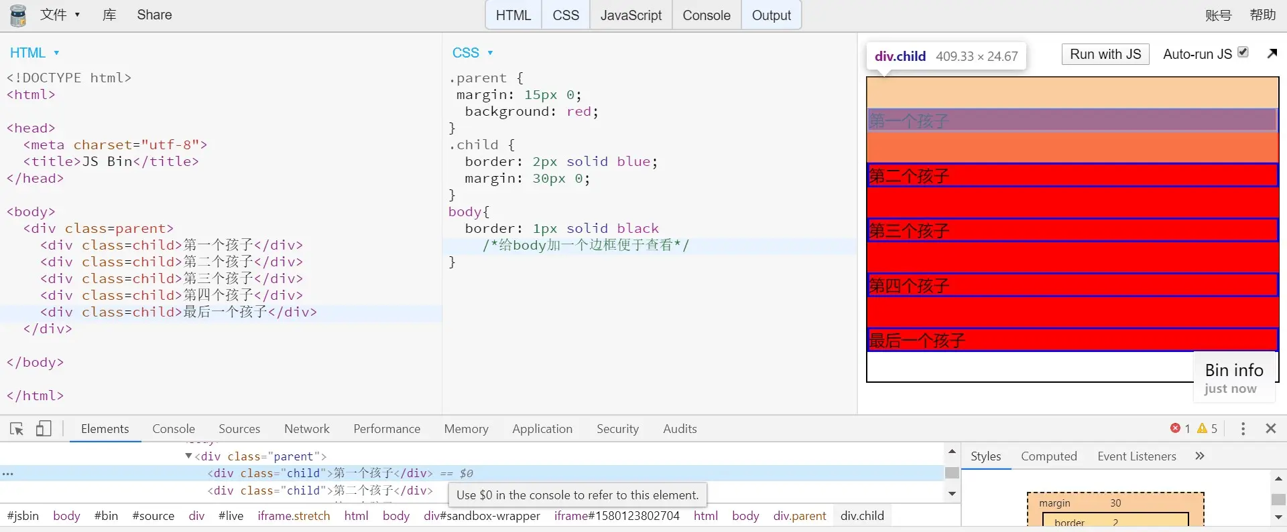Open the Computed sidebar tab
Screen dimensions: 1287x532
(x=1048, y=456)
